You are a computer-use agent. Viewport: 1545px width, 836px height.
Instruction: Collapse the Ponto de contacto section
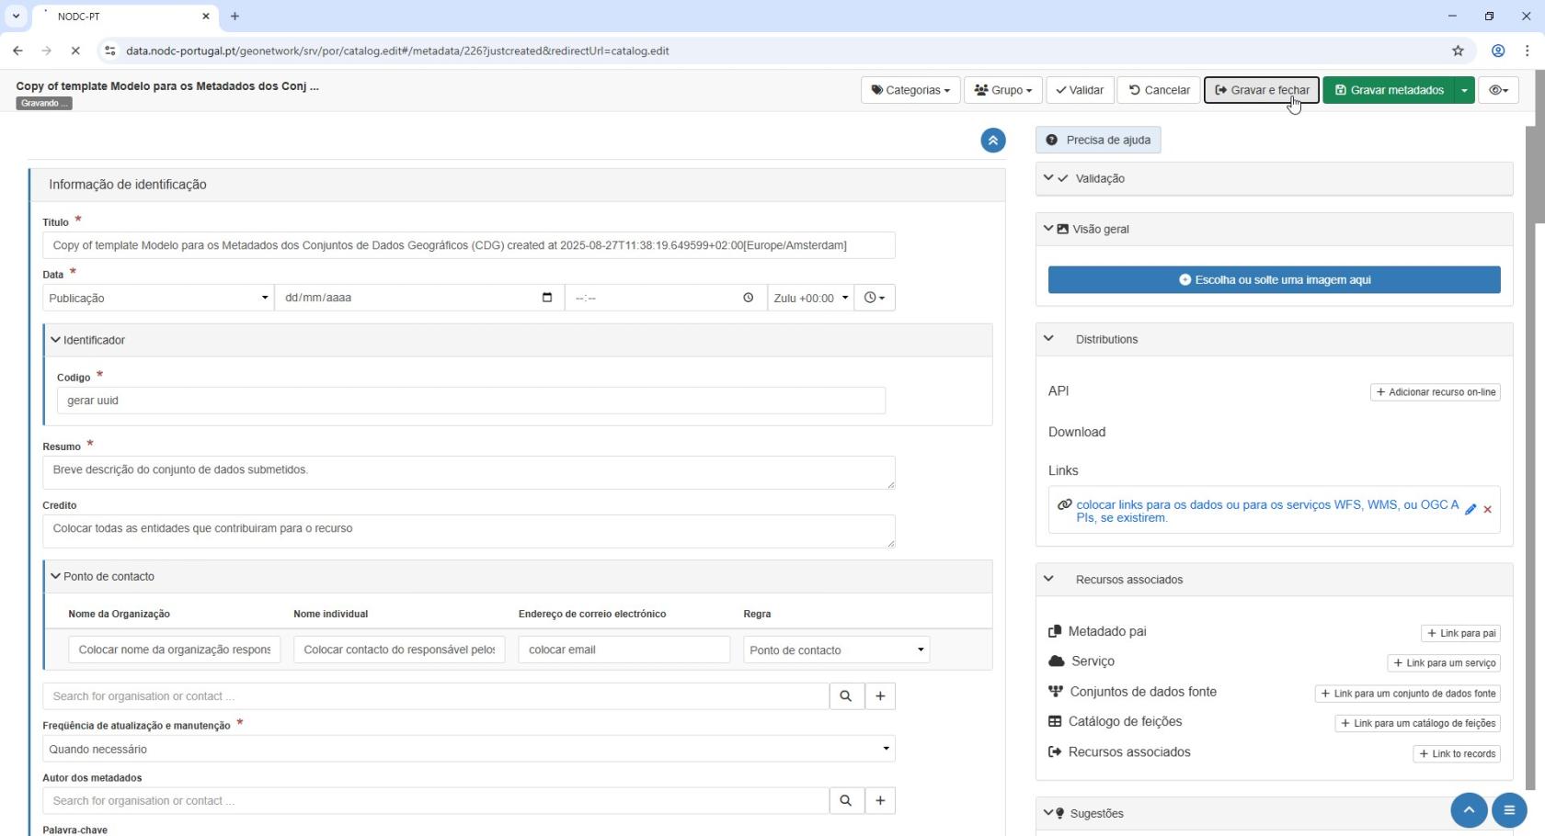[x=56, y=577]
